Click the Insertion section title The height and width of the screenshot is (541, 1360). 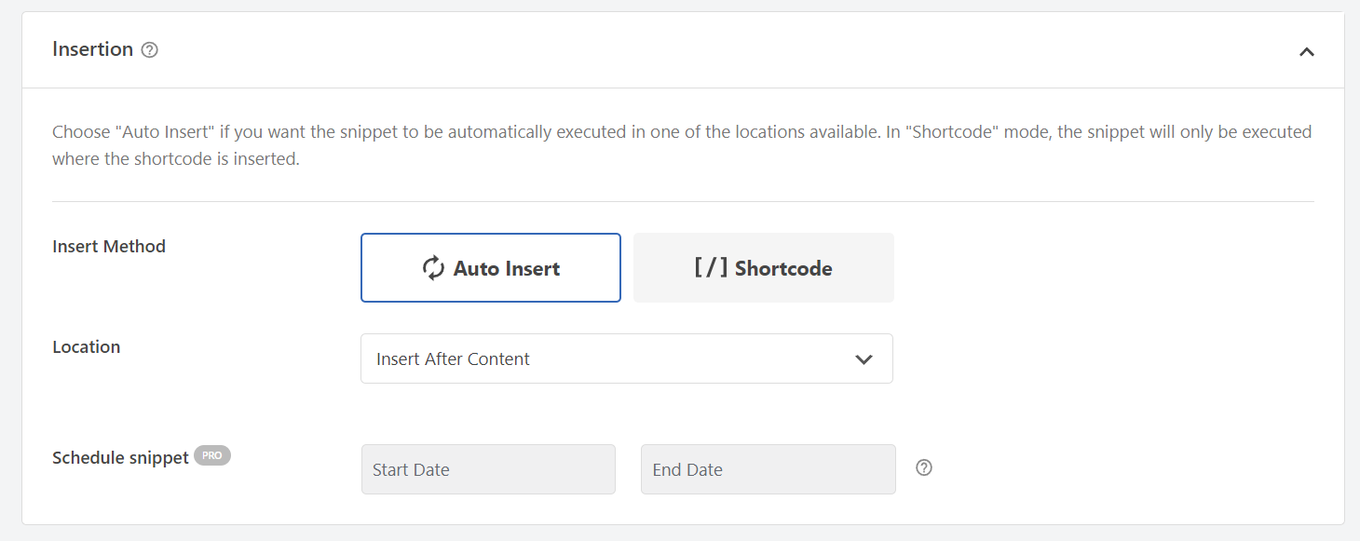[93, 49]
